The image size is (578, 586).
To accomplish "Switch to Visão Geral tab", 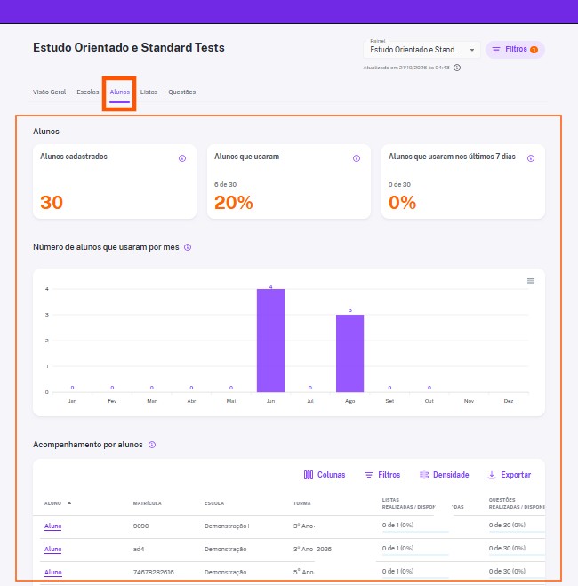I will point(49,92).
